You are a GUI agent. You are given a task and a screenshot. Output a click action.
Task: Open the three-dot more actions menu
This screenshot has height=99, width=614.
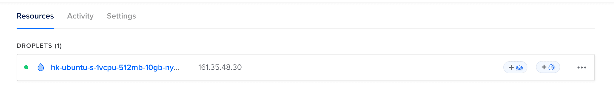coord(582,67)
